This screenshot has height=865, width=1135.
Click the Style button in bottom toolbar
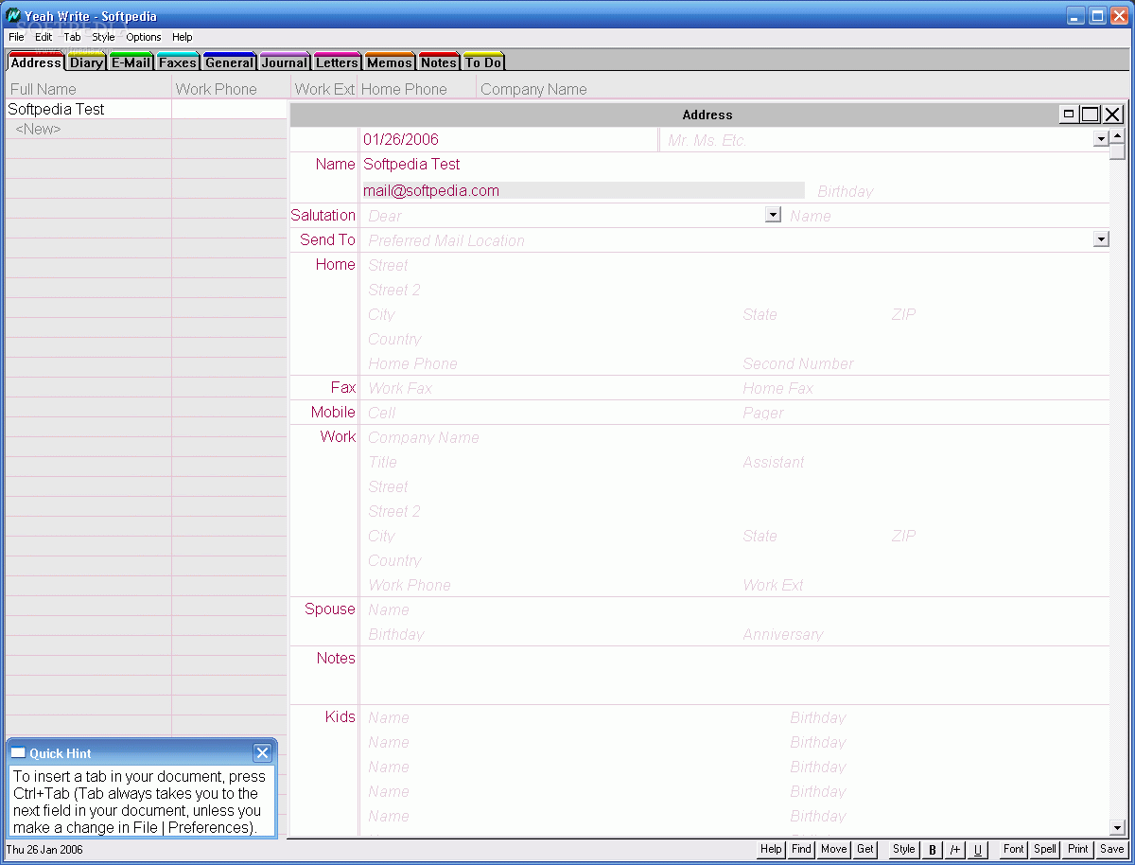pyautogui.click(x=904, y=850)
